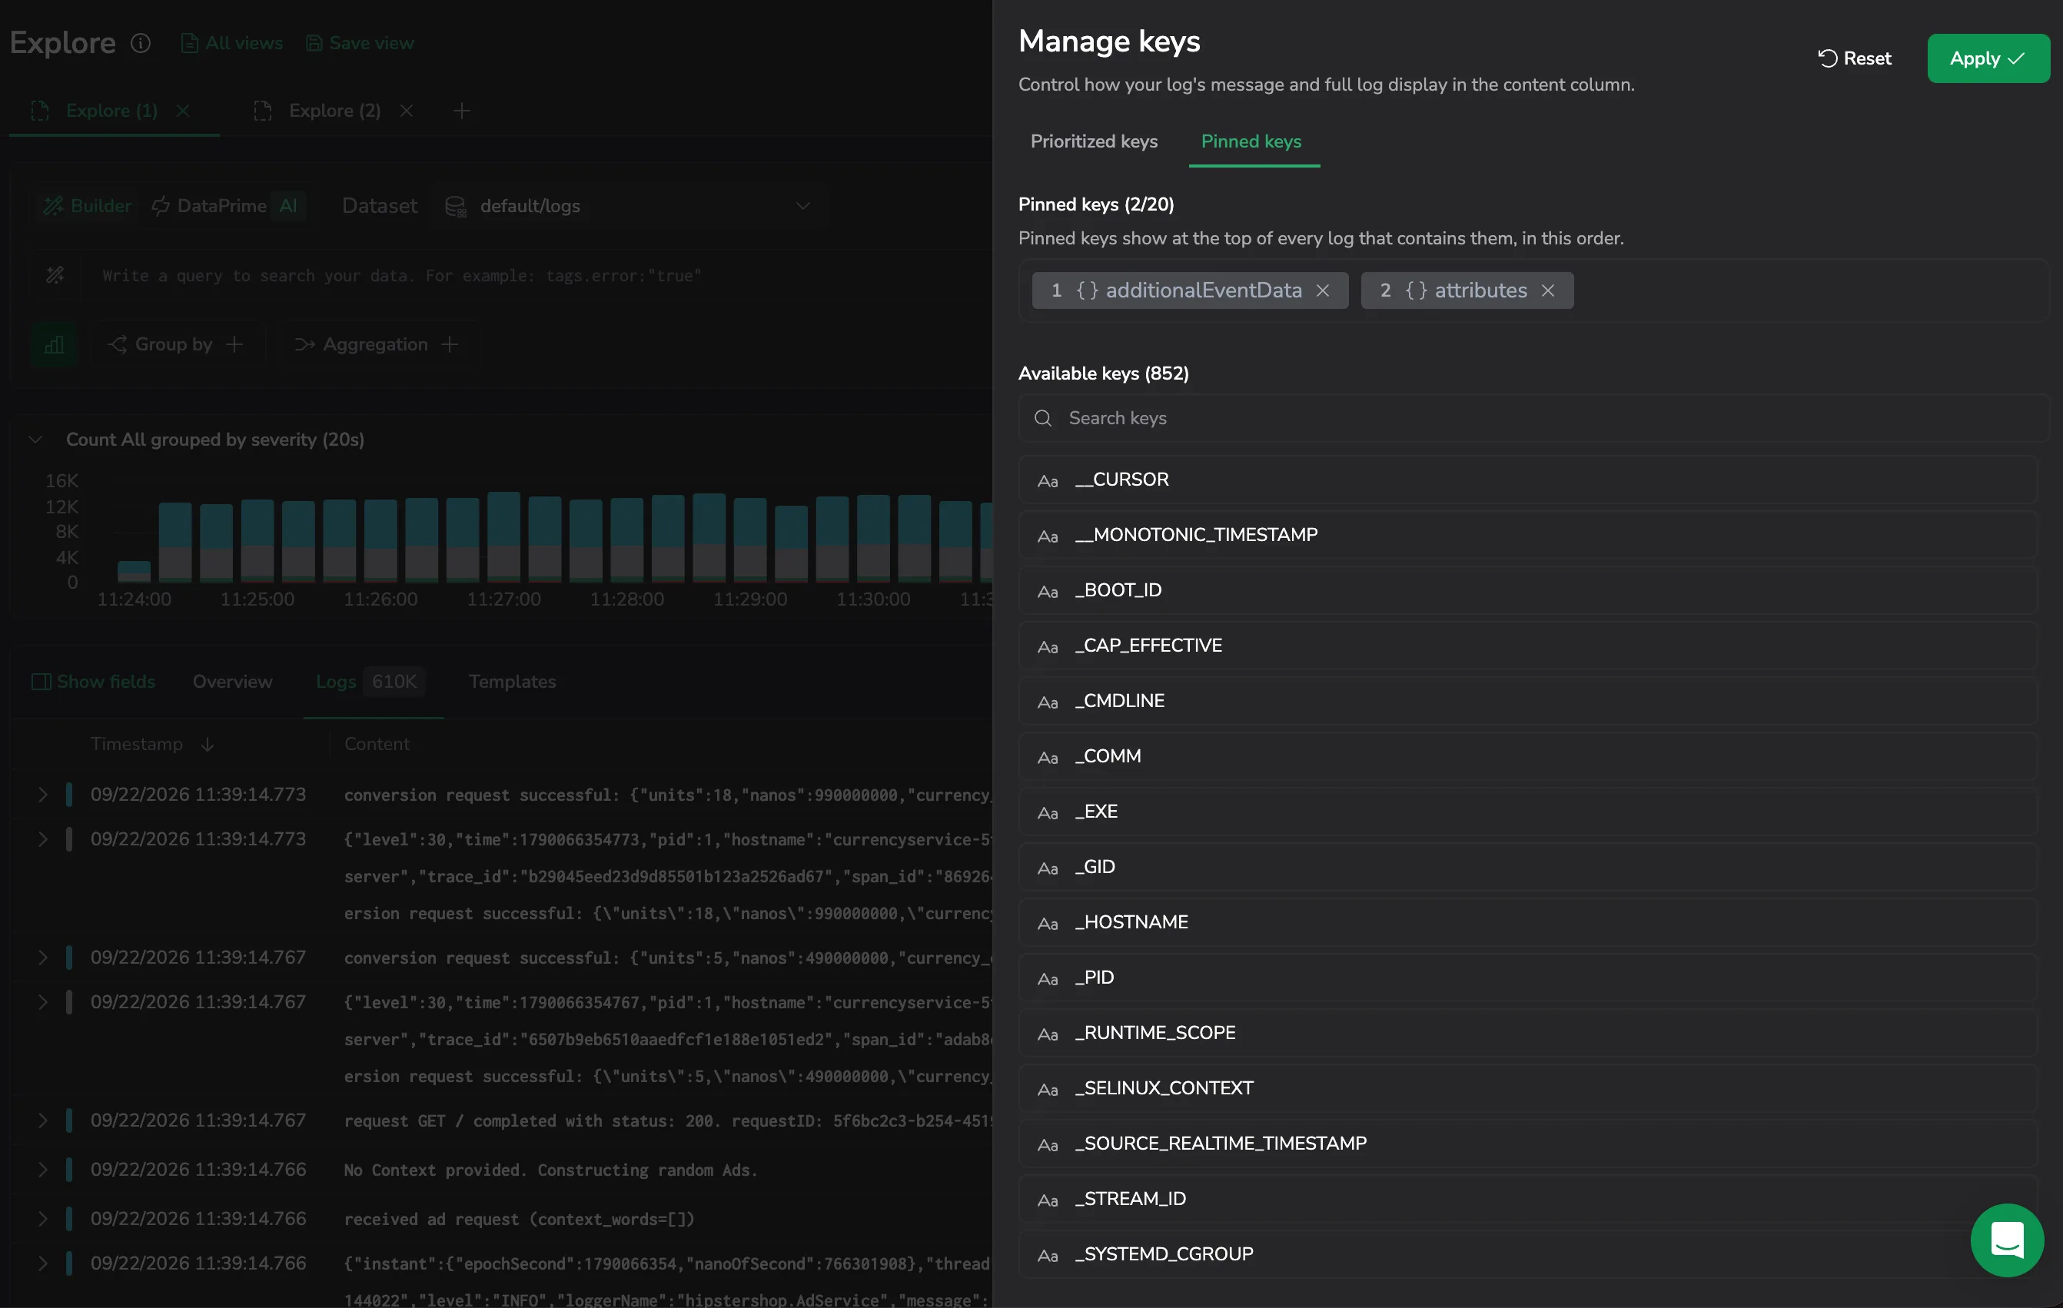Select the Pinned keys tab
The image size is (2063, 1308).
pyautogui.click(x=1251, y=141)
